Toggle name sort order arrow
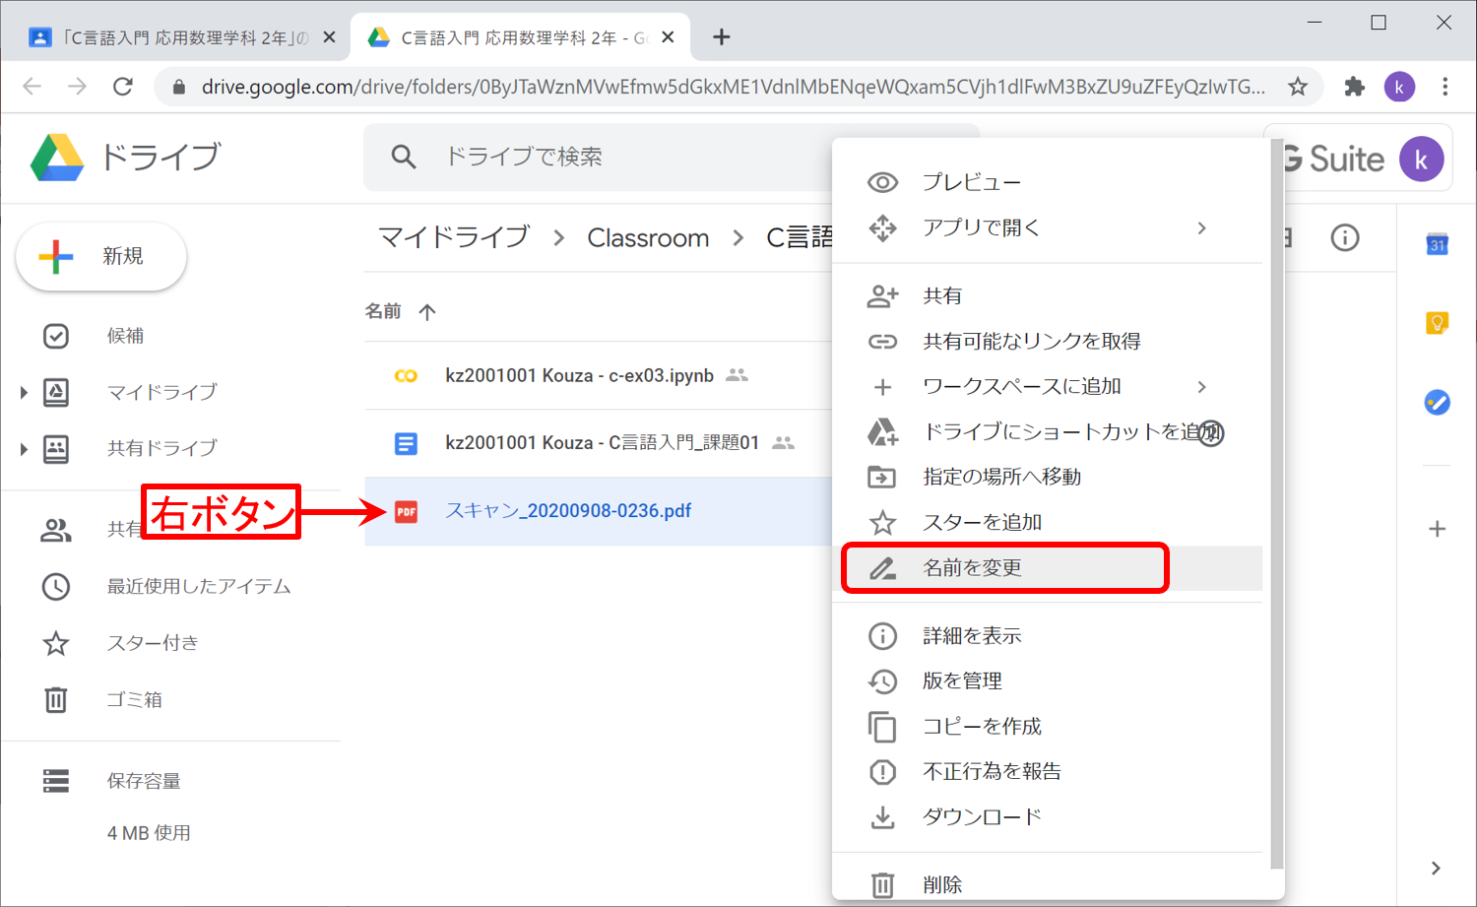 tap(426, 312)
